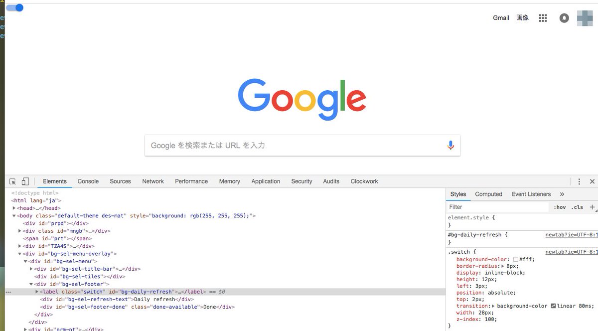Open the Audits tab
Viewport: 598px width, 331px height.
coord(331,181)
